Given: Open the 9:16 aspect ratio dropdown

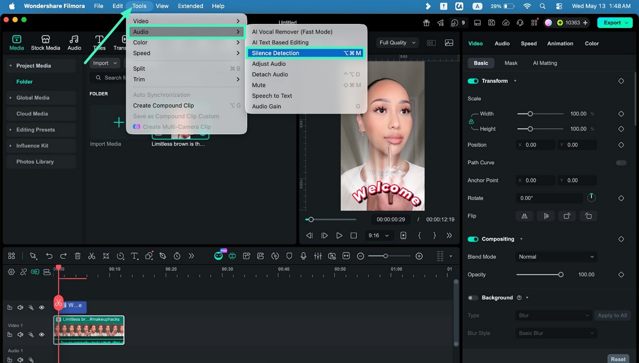Looking at the screenshot, I should click(378, 236).
